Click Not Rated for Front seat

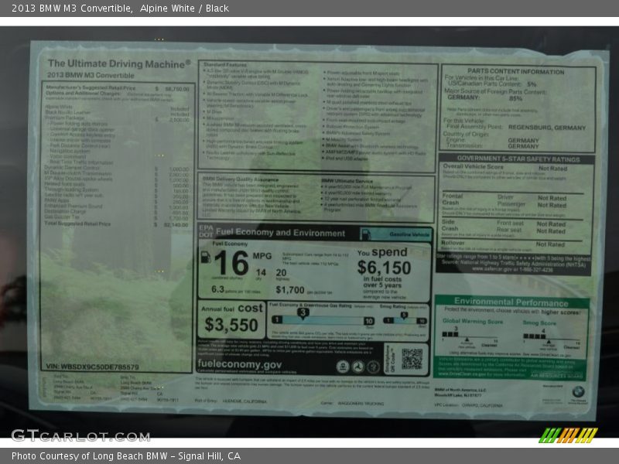point(551,224)
